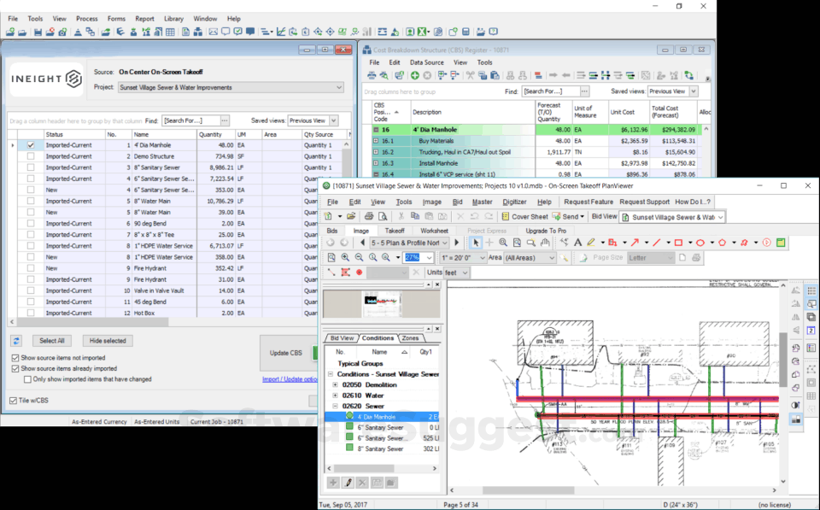Screen dimensions: 820x510
Task: Open the Project dropdown for Sunset Village
Action: pyautogui.click(x=339, y=87)
